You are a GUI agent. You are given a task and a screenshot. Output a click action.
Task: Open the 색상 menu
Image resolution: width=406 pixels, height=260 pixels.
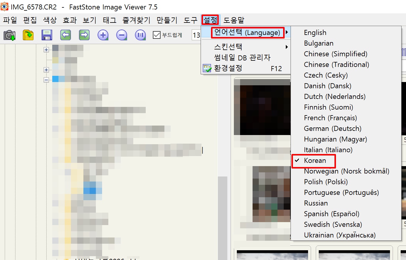tap(50, 20)
